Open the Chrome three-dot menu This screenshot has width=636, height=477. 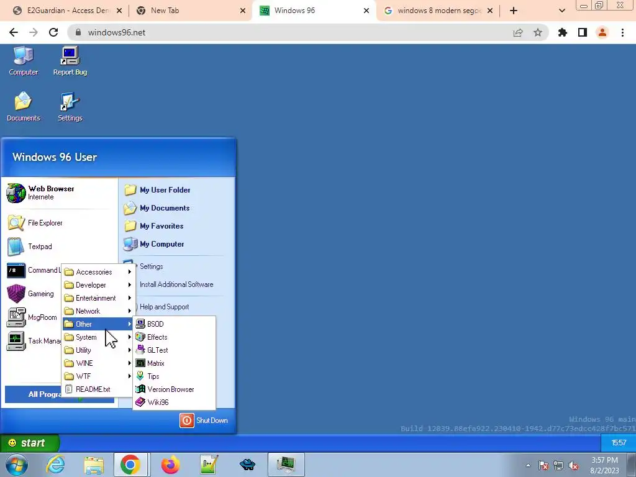[622, 32]
